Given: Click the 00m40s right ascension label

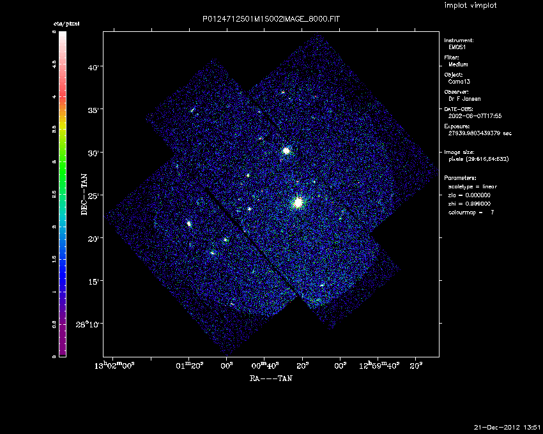Looking at the screenshot, I should [x=264, y=366].
